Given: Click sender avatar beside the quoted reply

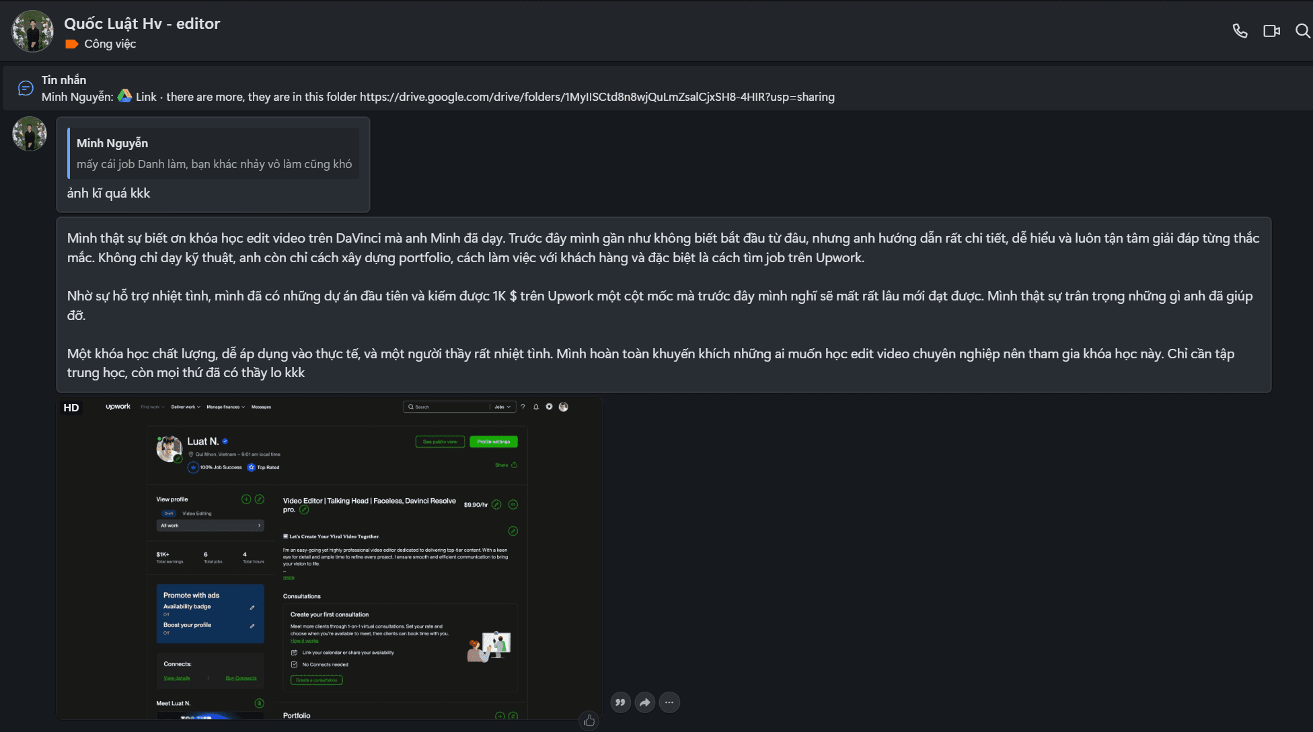Looking at the screenshot, I should (30, 134).
